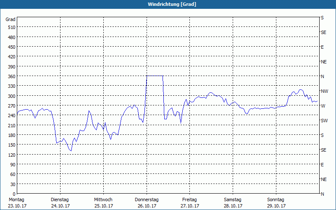
Task: Click the 510 value on the y-axis
Action: click(x=11, y=27)
